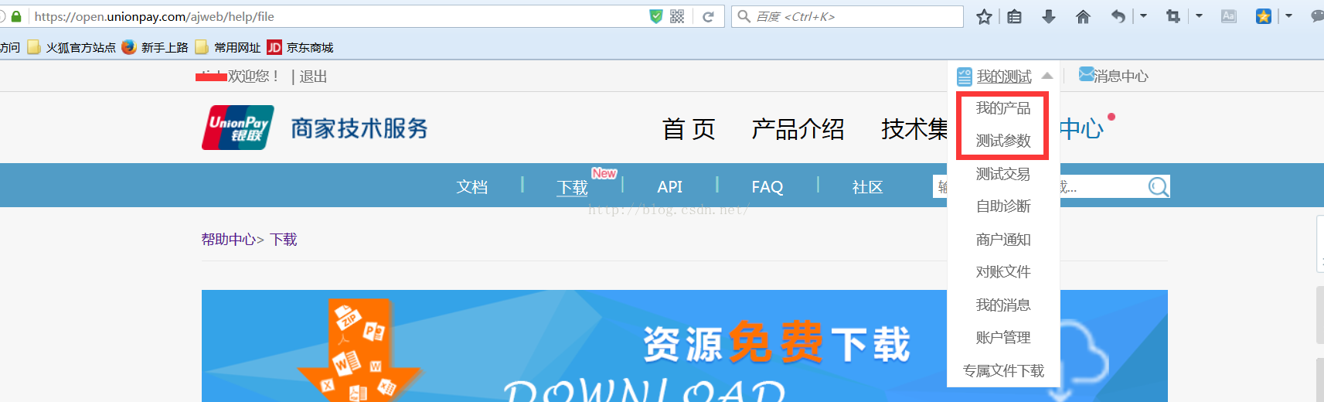Collapse the 我的测试 dropdown menu
The width and height of the screenshot is (1324, 402).
point(1047,76)
